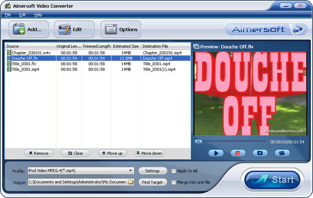Sort by the Source column header

click(x=30, y=46)
